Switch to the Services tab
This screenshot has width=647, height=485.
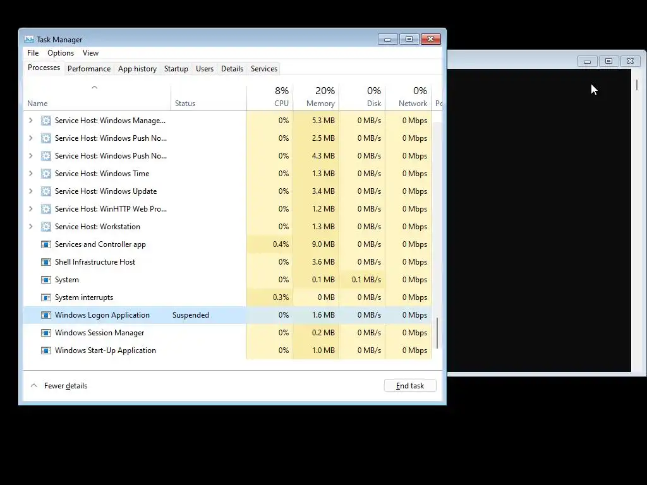click(x=264, y=69)
